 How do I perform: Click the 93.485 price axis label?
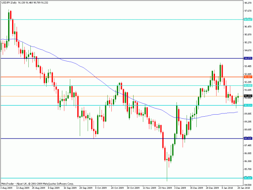coord(248,66)
